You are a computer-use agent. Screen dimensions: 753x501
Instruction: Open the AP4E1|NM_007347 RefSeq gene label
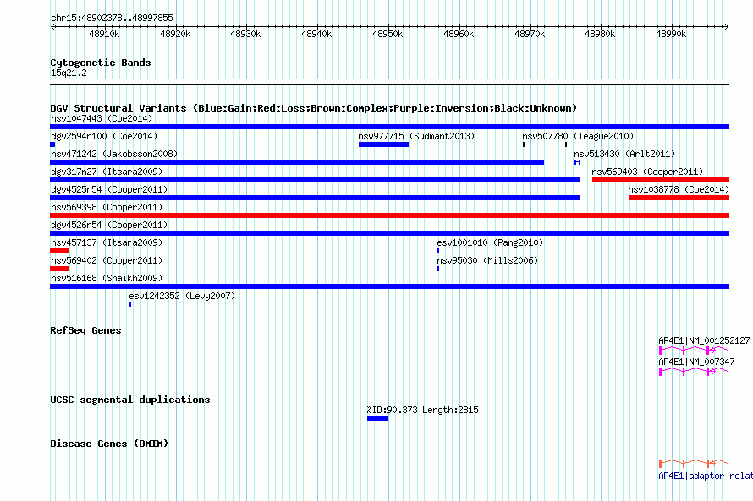click(x=696, y=362)
